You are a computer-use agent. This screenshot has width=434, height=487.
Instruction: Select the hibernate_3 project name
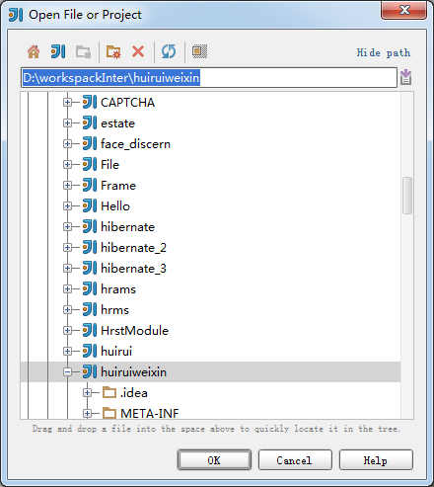click(133, 269)
